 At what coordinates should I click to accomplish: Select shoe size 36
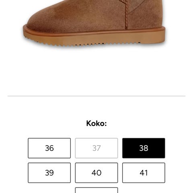click(49, 148)
